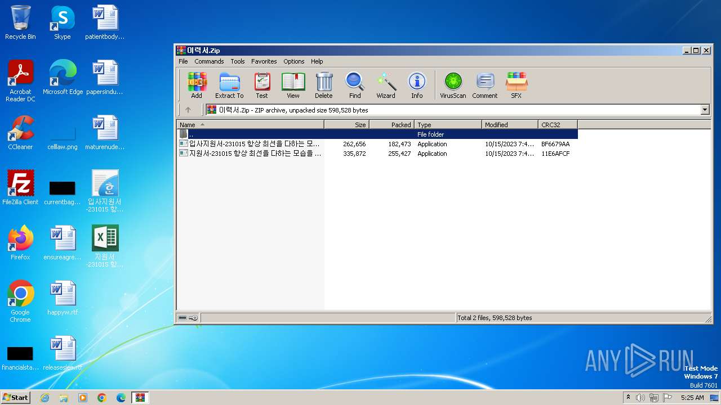
Task: Click the Add toolbar icon in WinRAR
Action: tap(197, 85)
